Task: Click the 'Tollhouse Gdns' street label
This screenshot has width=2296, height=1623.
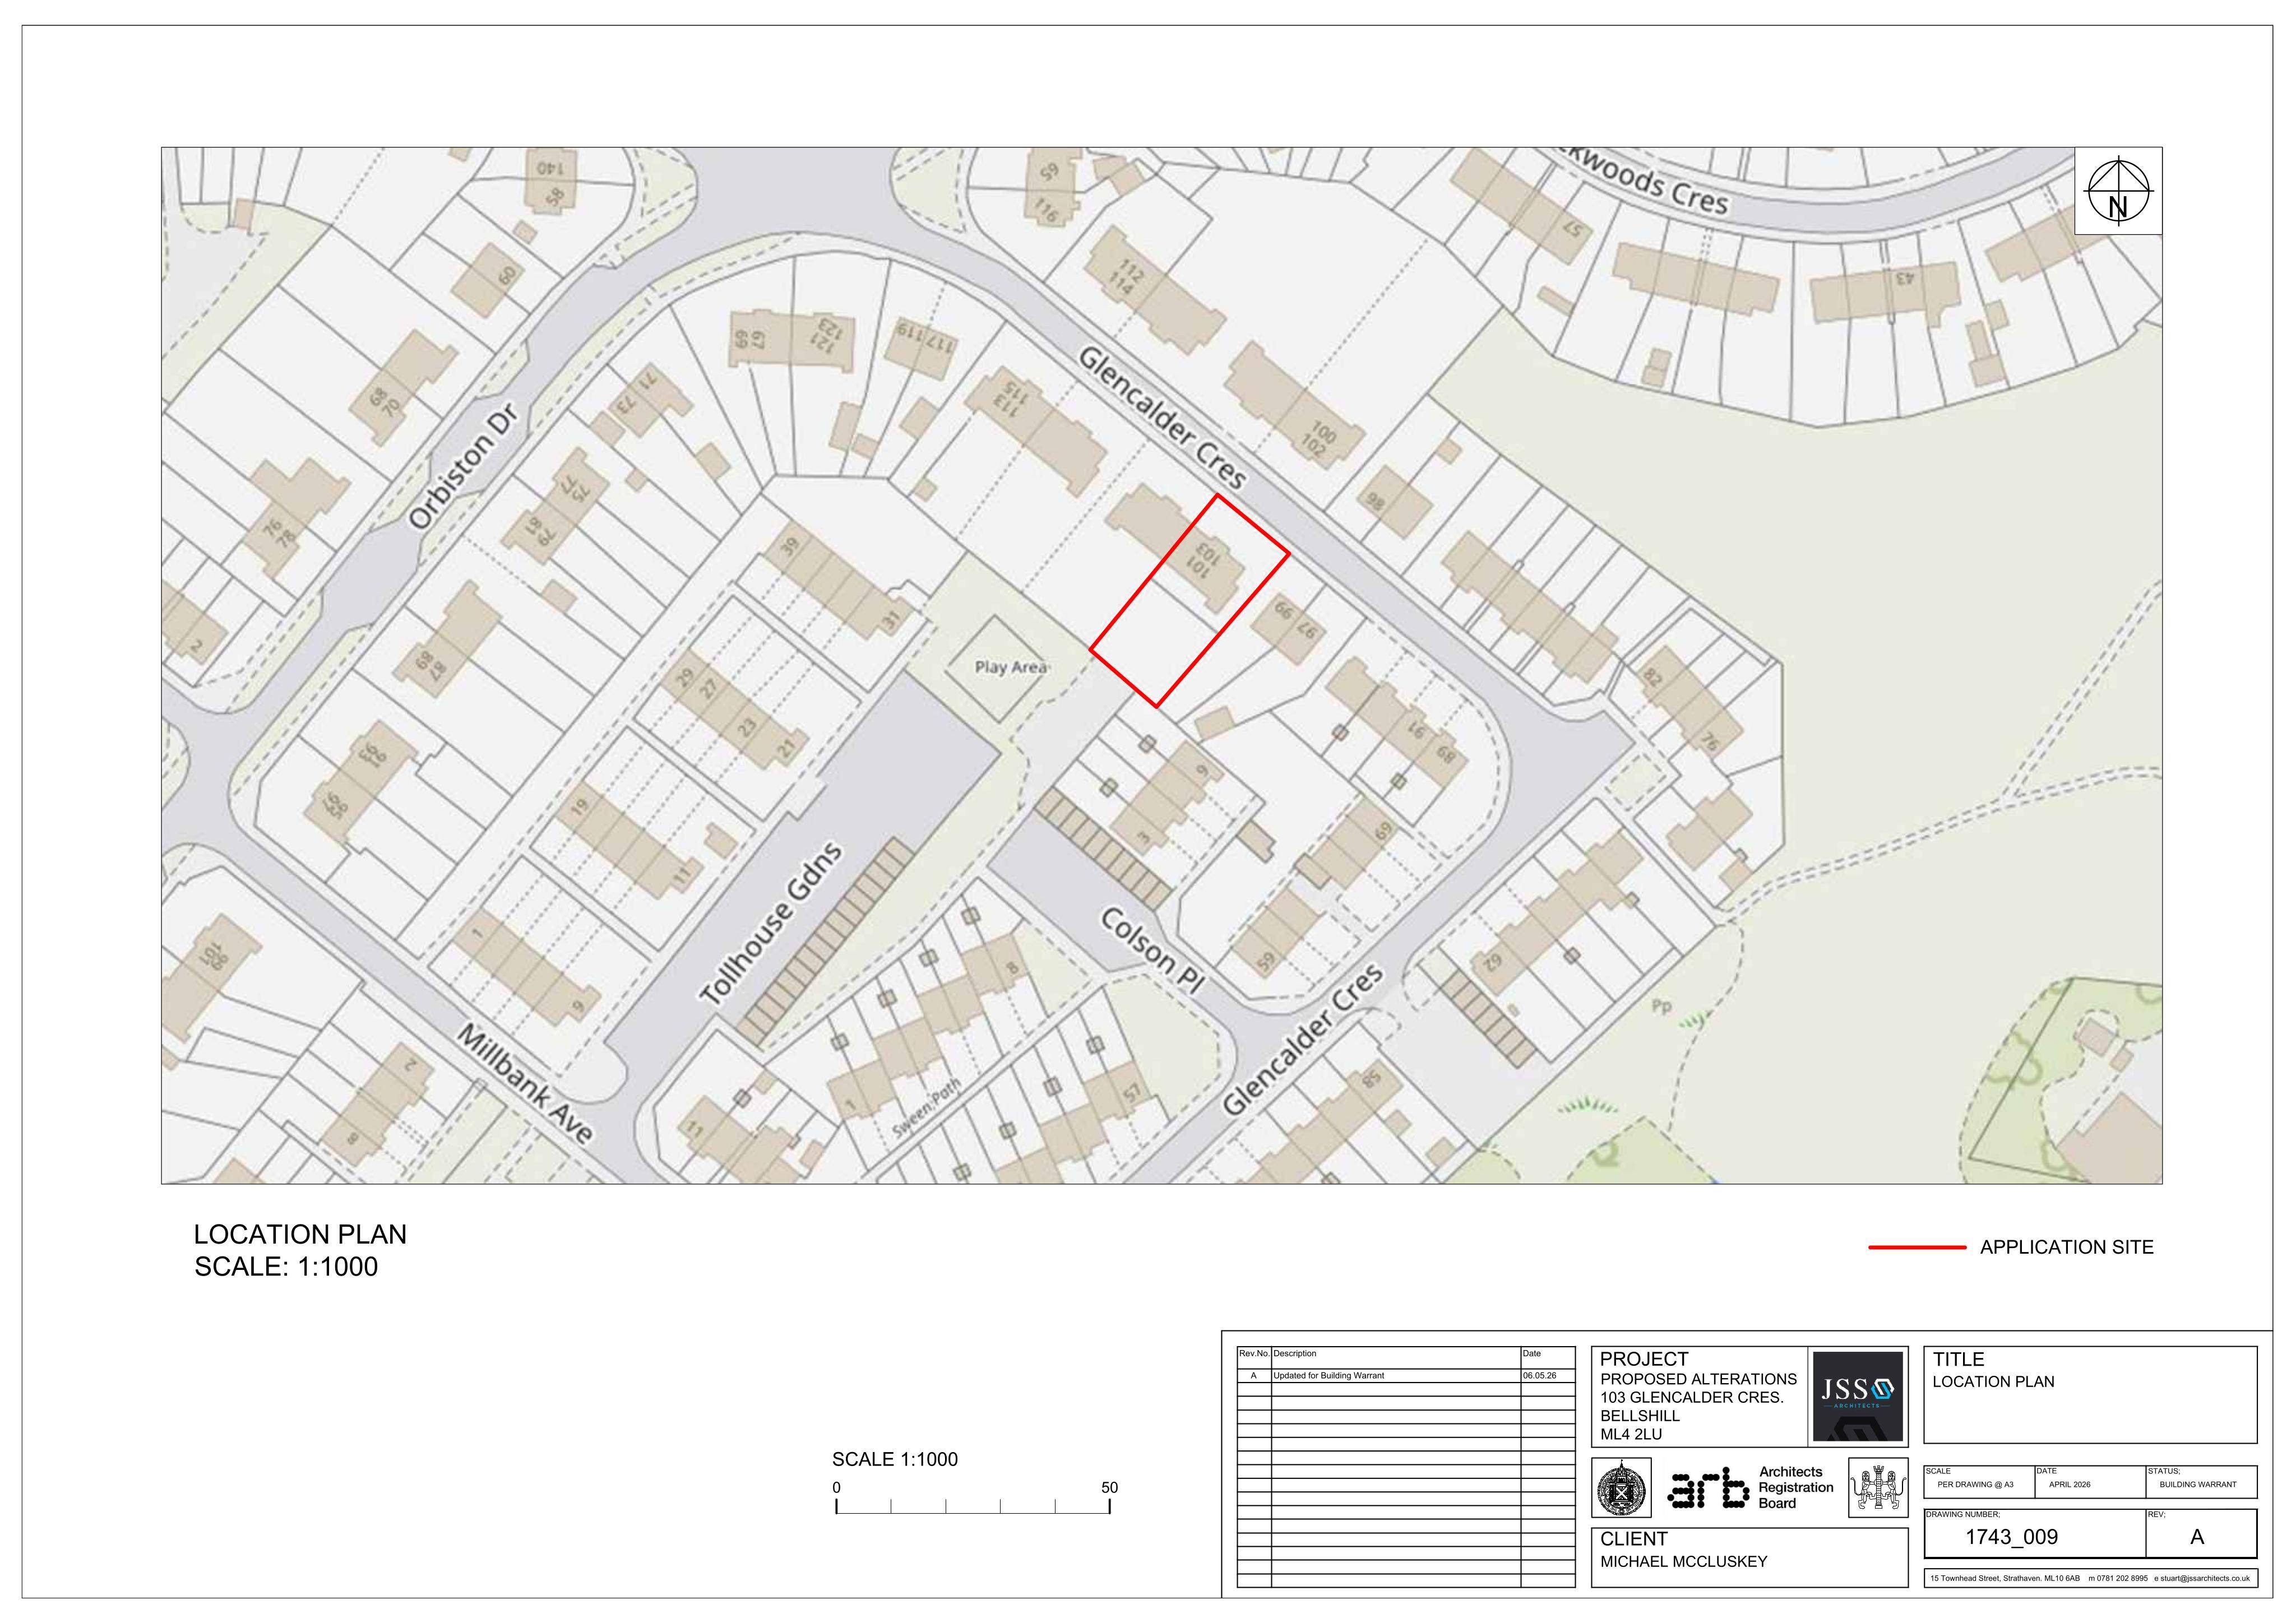Action: click(771, 924)
